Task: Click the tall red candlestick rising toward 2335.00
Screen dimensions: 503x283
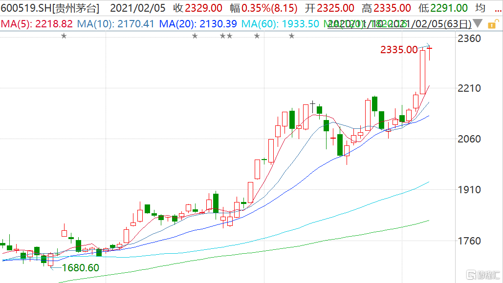Action: pos(422,72)
